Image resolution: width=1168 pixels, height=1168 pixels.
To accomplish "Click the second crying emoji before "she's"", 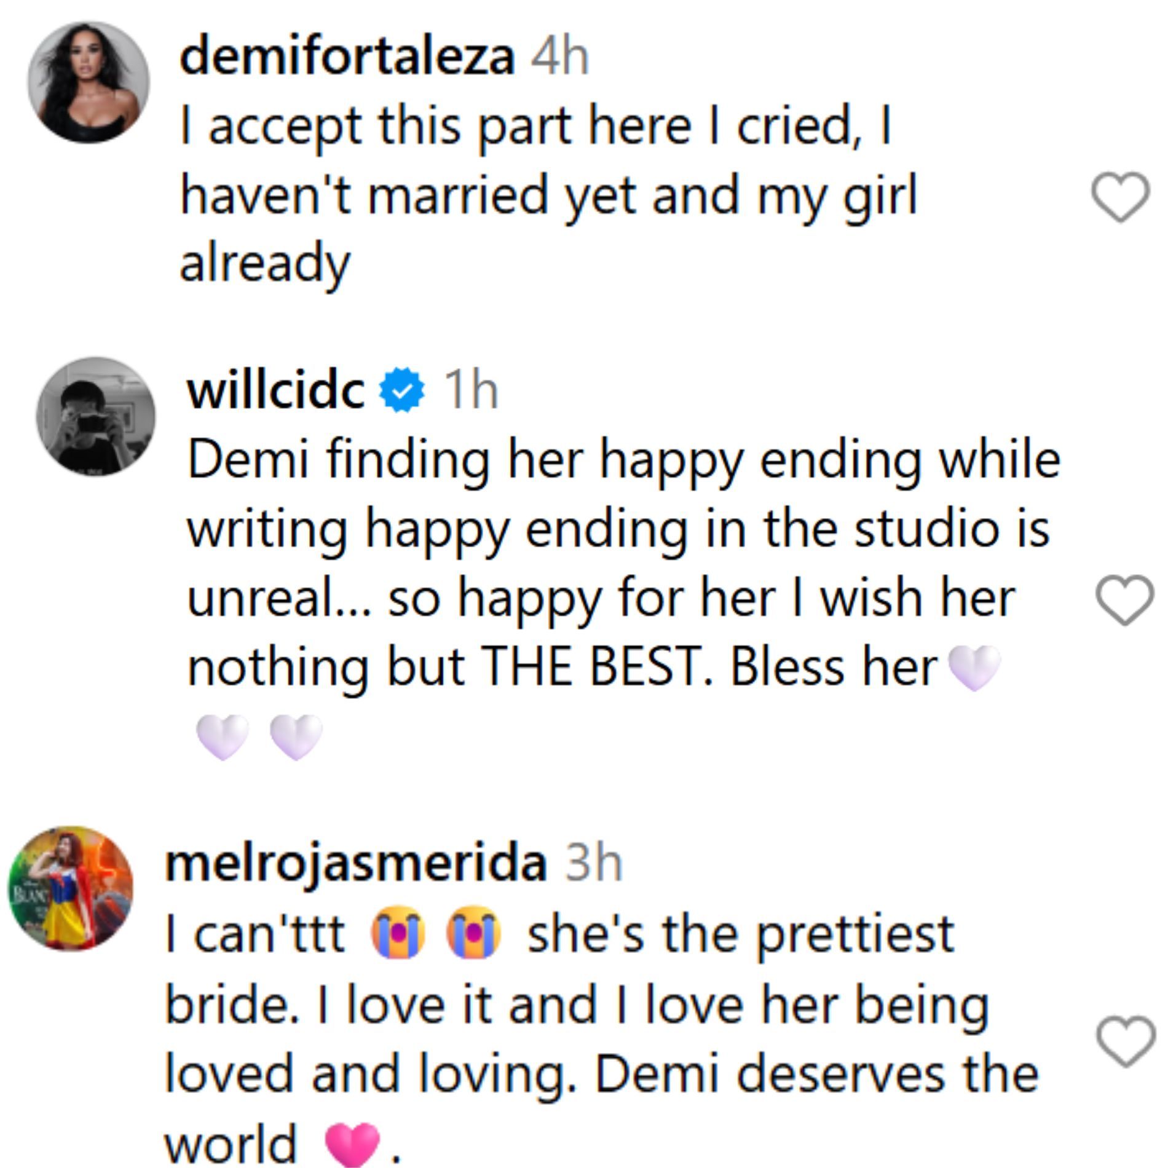I will [x=473, y=932].
